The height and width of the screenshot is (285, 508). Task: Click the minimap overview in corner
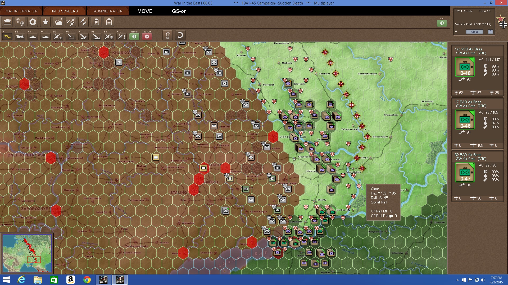(27, 253)
